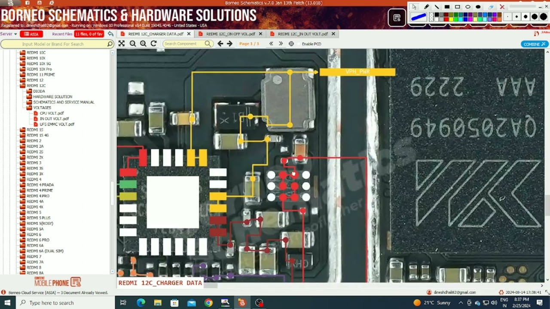Image resolution: width=550 pixels, height=309 pixels.
Task: Click the red X clear drawings icon
Action: coord(502,7)
